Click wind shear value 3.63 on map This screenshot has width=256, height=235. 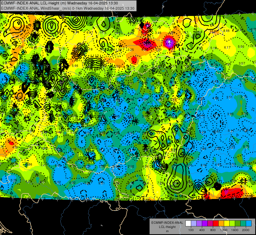click(230, 114)
